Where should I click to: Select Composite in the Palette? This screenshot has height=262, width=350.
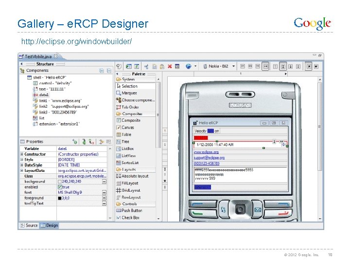pyautogui.click(x=128, y=120)
